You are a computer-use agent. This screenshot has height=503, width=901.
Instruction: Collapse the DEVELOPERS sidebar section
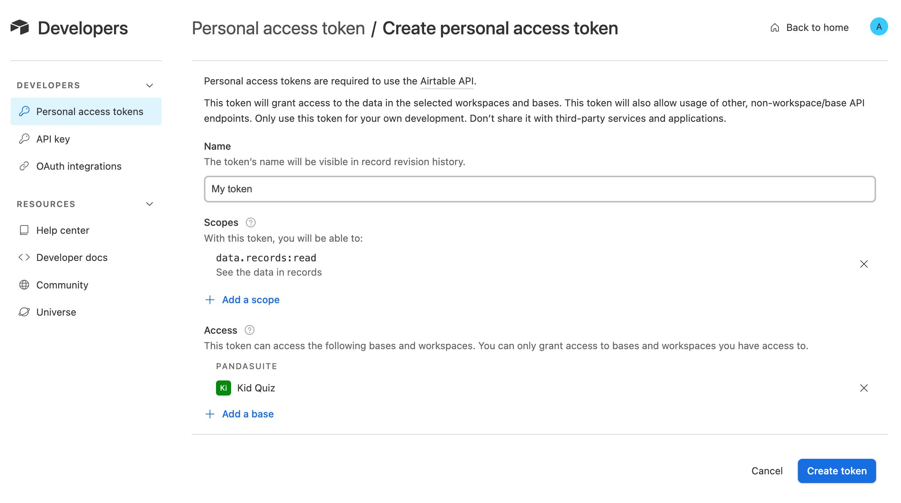150,85
